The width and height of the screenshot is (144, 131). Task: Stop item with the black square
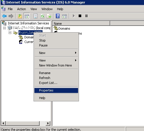[80, 16]
